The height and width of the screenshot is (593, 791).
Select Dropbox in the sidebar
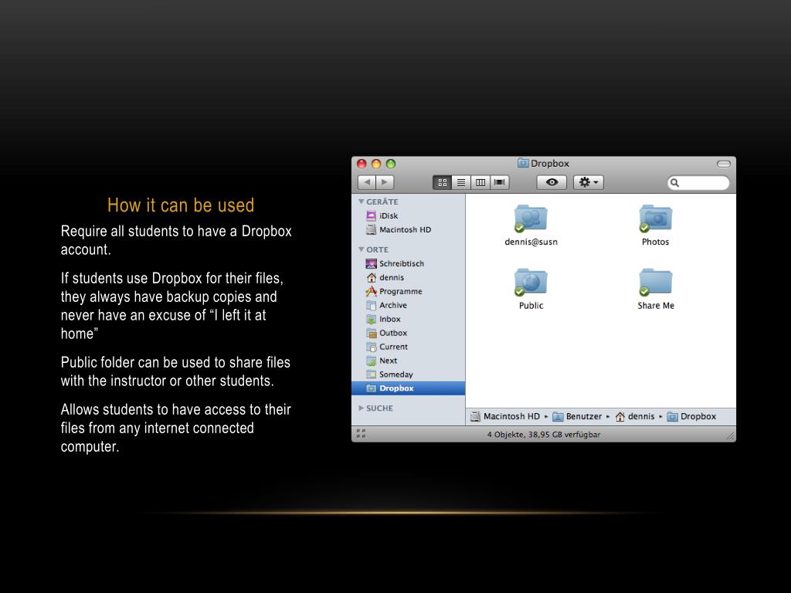tap(408, 388)
